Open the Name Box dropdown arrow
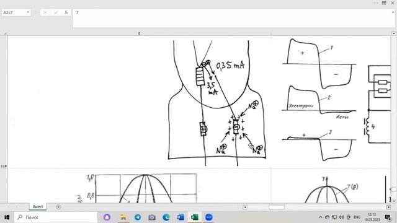 pyautogui.click(x=28, y=12)
